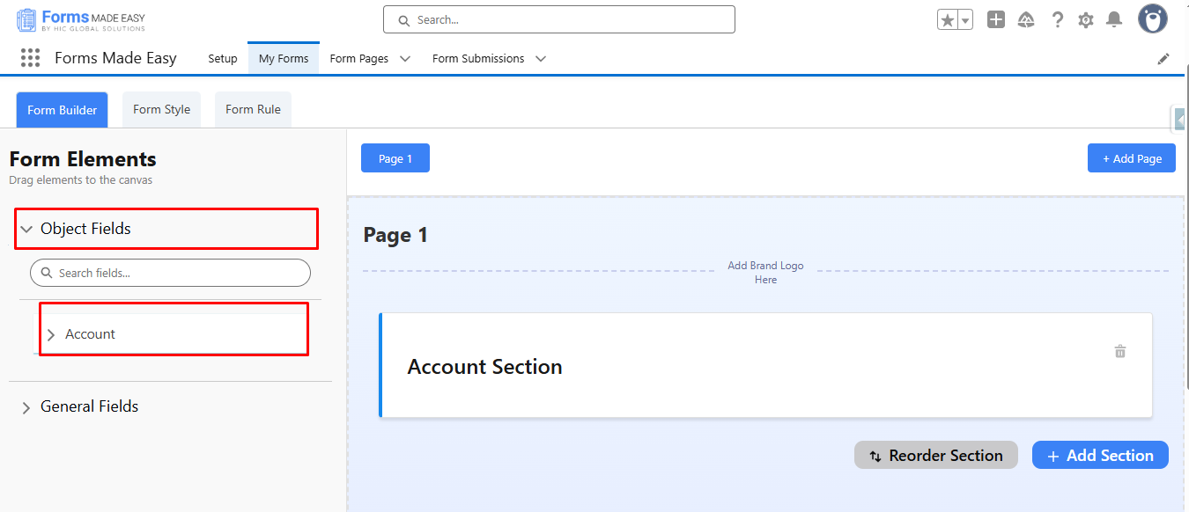The height and width of the screenshot is (512, 1189).
Task: Expand the General Fields section
Action: [x=26, y=407]
